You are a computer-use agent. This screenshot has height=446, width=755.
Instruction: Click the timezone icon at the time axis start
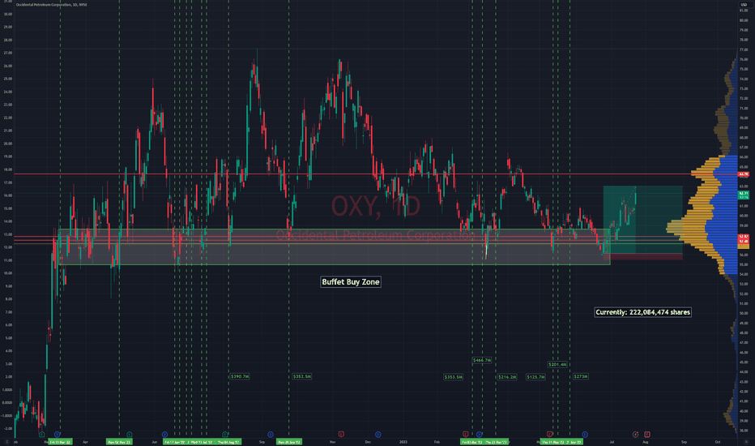tap(6, 442)
